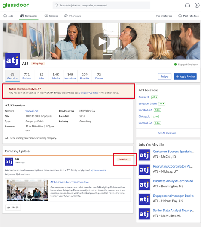Open ATJ - Hiring in Enterprise Consulting link
The width and height of the screenshot is (201, 227).
pyautogui.click(x=70, y=182)
